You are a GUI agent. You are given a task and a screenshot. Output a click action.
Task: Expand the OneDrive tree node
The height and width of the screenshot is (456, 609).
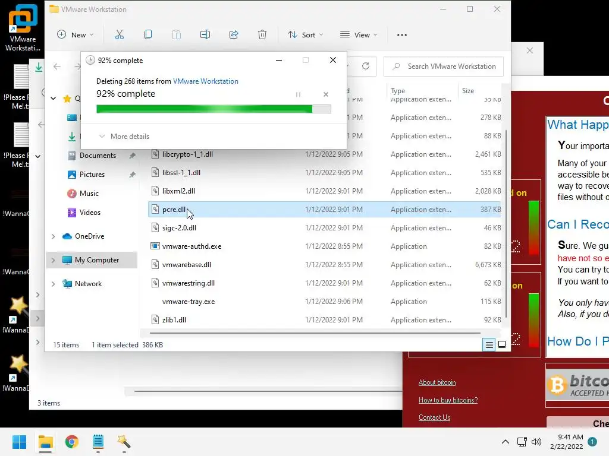click(53, 236)
